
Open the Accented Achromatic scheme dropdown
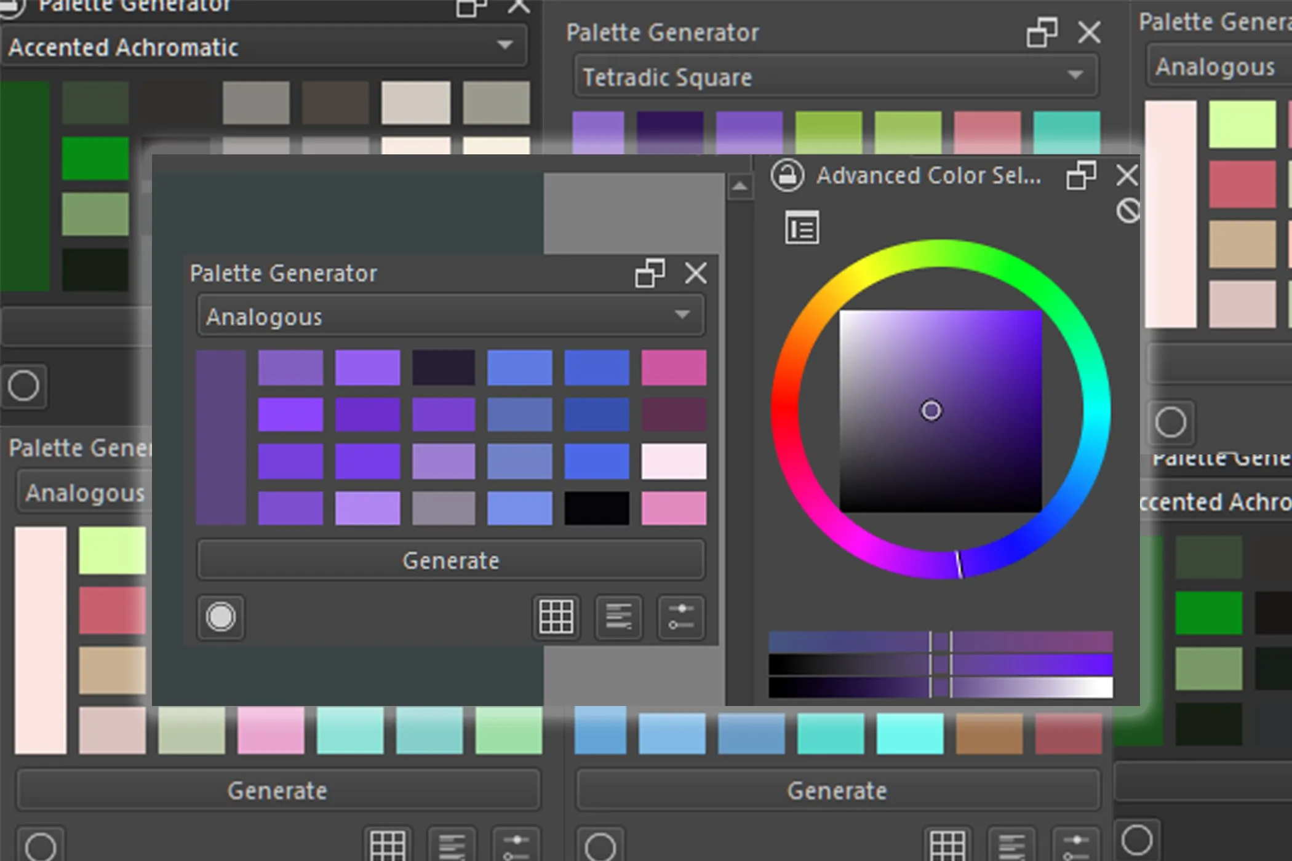point(263,47)
